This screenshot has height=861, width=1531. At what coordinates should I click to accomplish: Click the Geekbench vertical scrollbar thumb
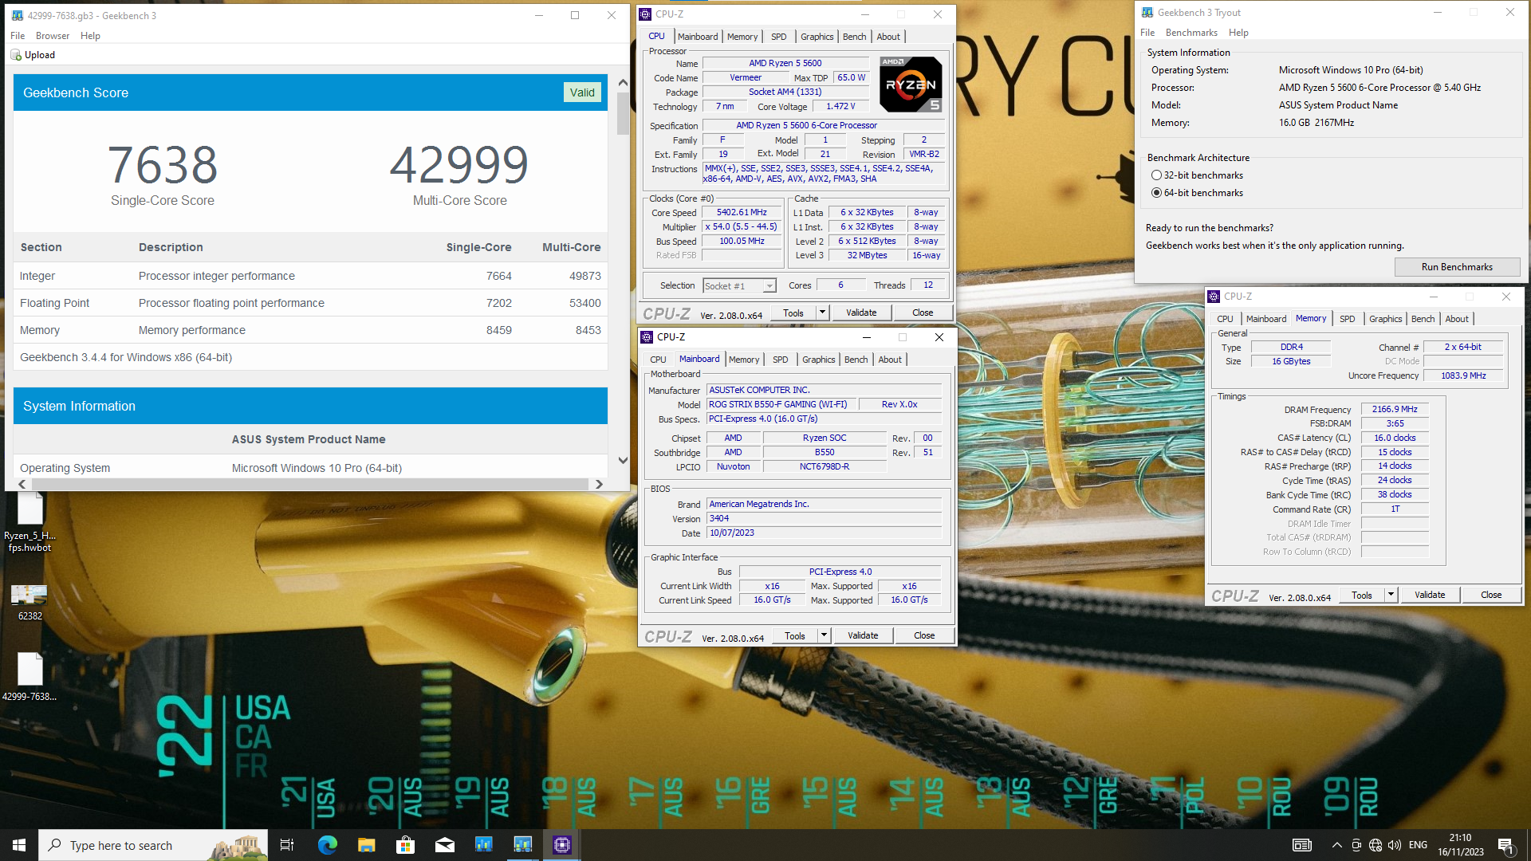click(623, 112)
